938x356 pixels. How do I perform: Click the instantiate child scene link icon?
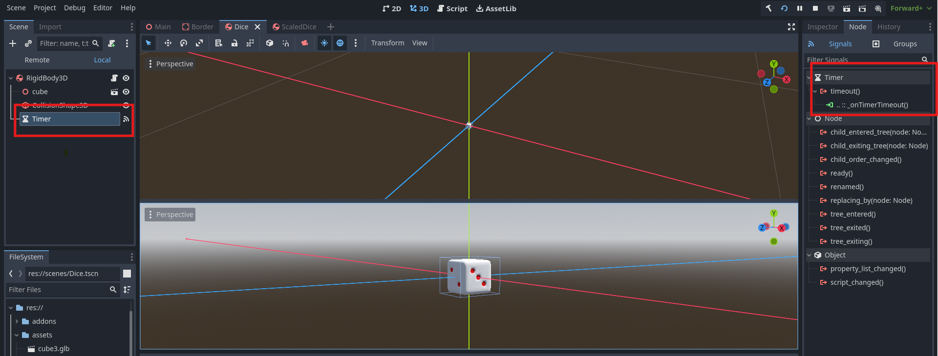click(28, 43)
